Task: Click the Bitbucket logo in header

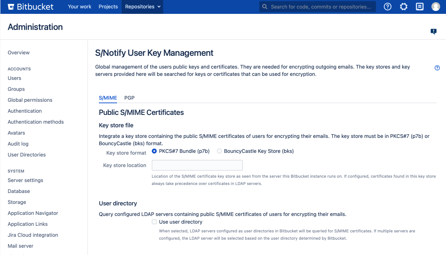Action: (x=31, y=7)
